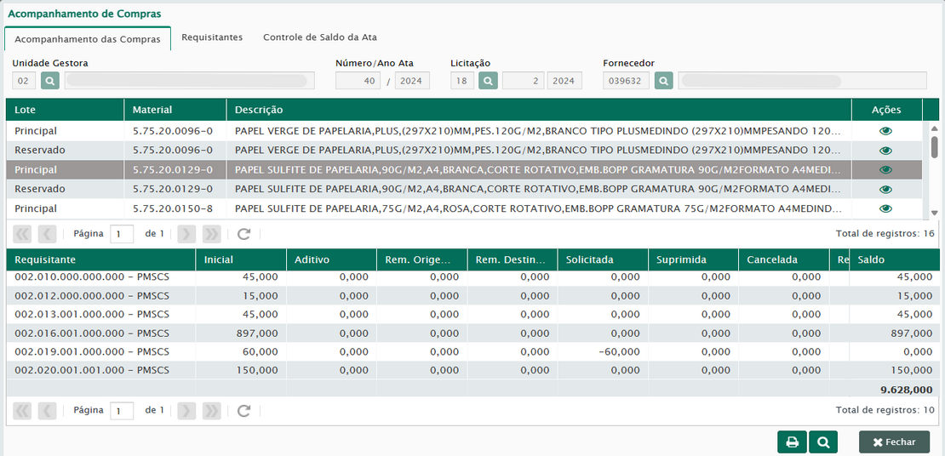The height and width of the screenshot is (456, 945).
Task: Click the Fechar button
Action: [894, 442]
